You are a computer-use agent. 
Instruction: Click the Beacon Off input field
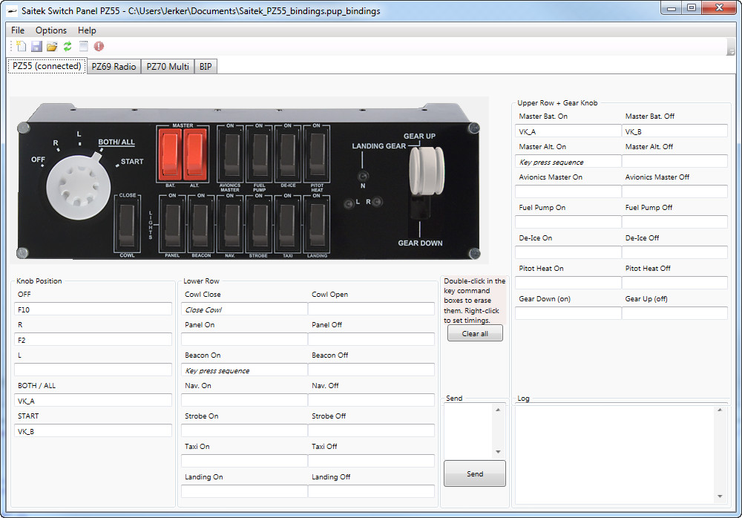coord(371,370)
